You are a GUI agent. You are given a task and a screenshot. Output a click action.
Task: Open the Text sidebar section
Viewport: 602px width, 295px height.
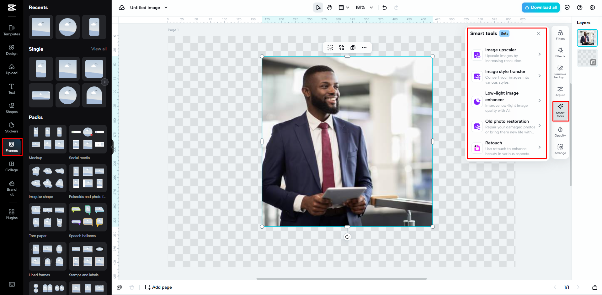[x=11, y=88]
